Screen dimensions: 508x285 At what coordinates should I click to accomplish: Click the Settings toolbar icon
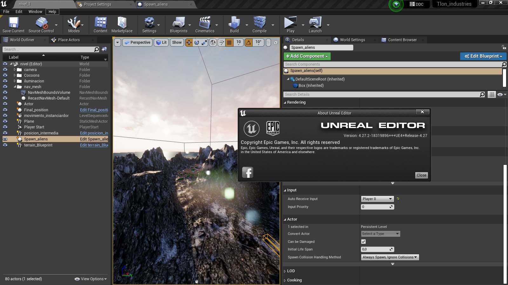point(149,25)
